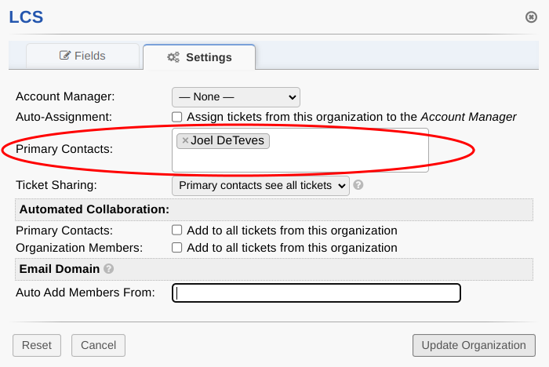Focus the Auto Add Members From field
The height and width of the screenshot is (367, 549).
[316, 293]
